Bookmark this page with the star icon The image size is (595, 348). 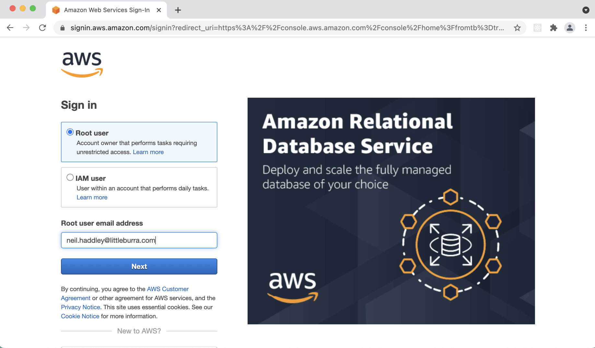[x=517, y=28]
